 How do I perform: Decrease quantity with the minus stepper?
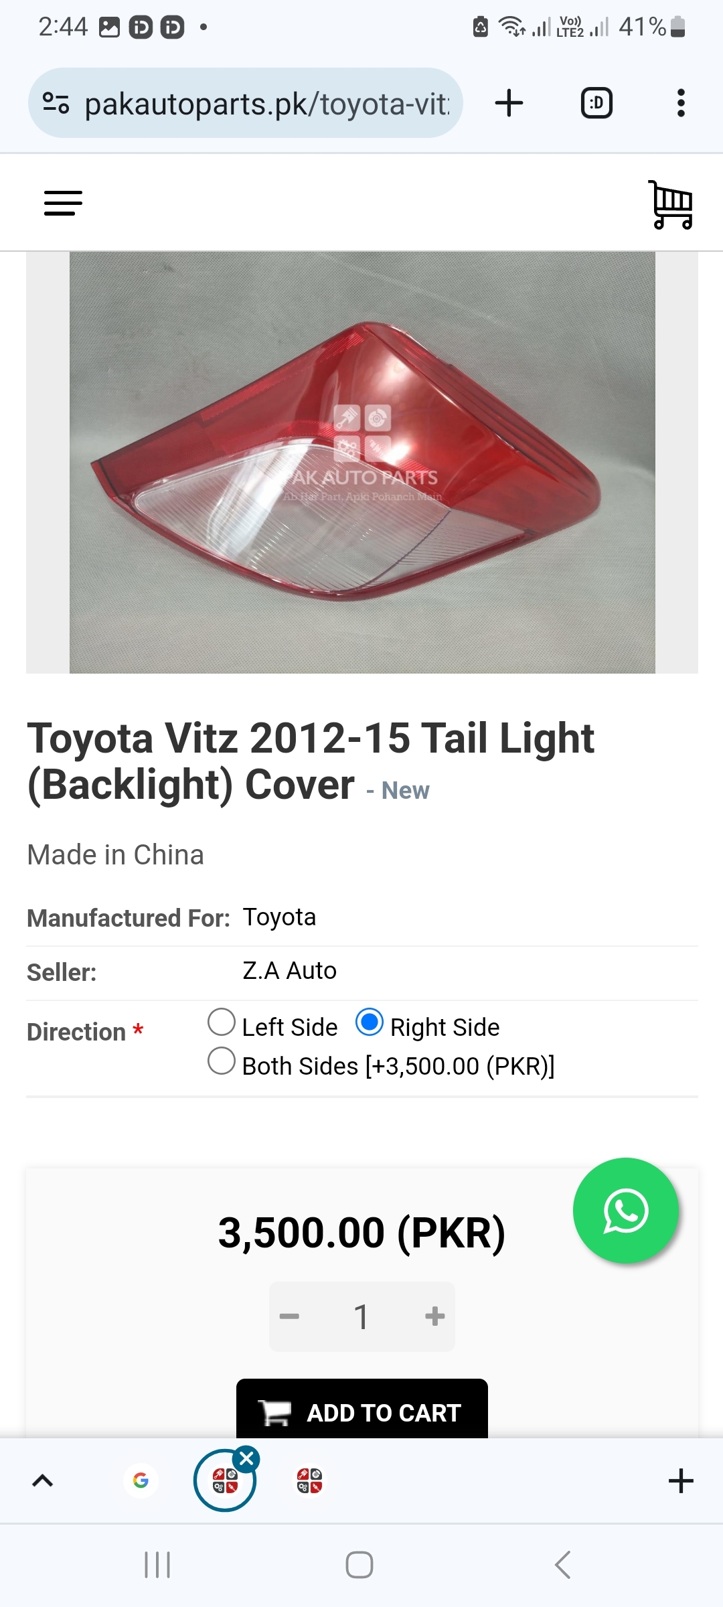(x=289, y=1316)
